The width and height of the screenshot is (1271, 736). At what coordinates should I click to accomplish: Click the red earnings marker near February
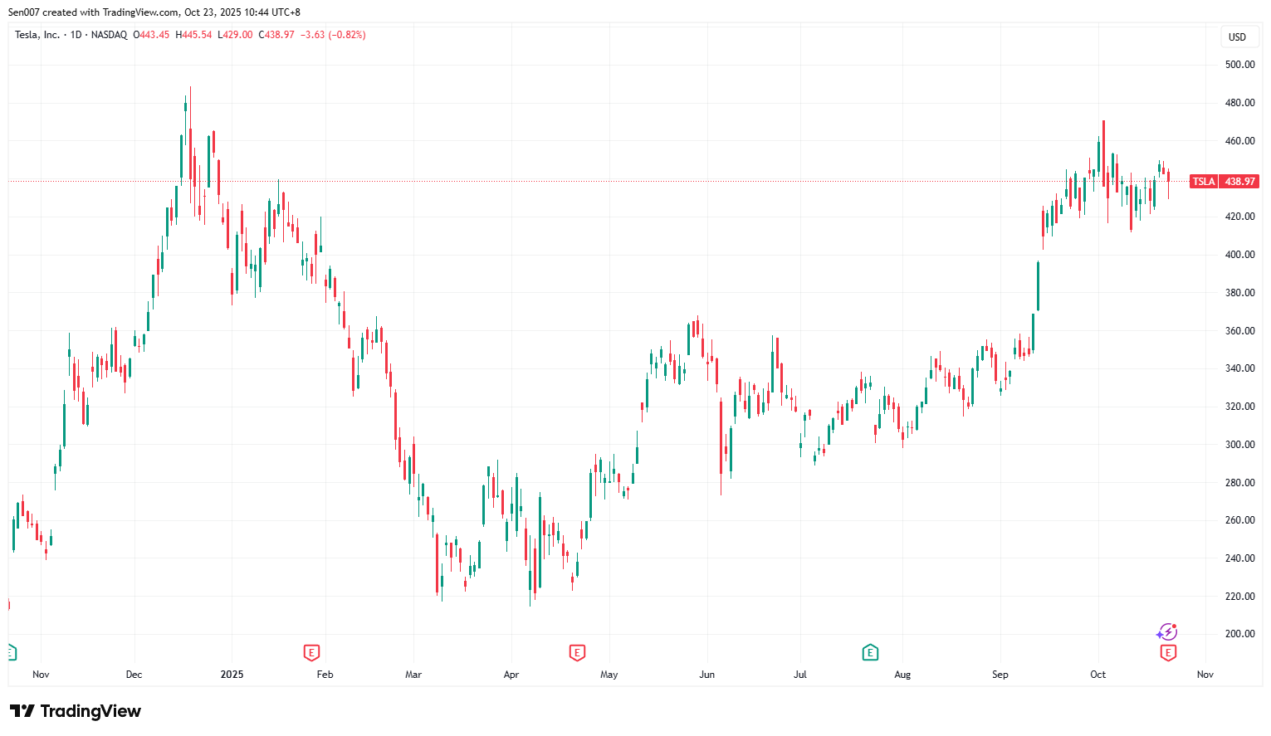pyautogui.click(x=311, y=653)
